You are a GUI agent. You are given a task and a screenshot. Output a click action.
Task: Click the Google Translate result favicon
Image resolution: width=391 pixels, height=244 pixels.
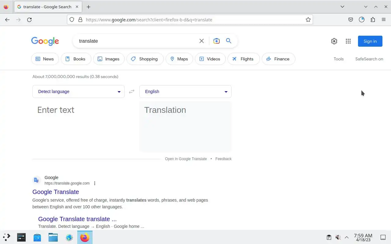coord(37,180)
